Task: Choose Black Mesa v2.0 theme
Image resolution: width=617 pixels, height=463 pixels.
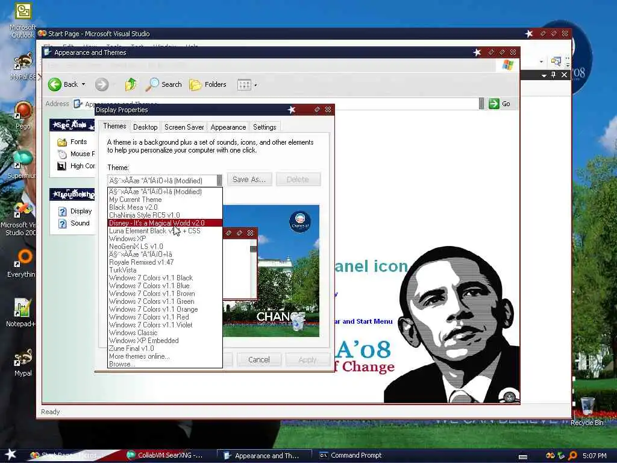Action: click(165, 207)
